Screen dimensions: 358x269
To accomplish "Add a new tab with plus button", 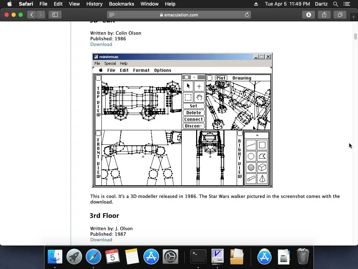I will (353, 17).
